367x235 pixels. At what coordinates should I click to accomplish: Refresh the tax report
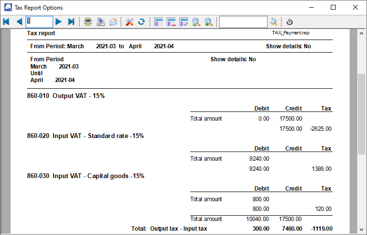click(141, 22)
